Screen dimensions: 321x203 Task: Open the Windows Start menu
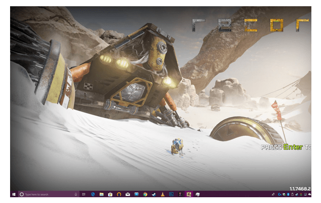tap(14, 194)
